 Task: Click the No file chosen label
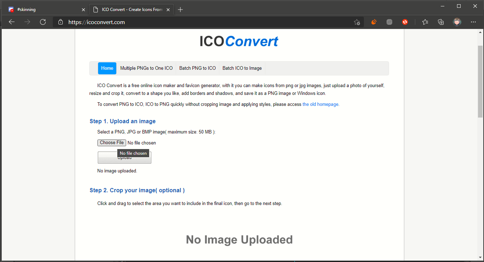[142, 143]
